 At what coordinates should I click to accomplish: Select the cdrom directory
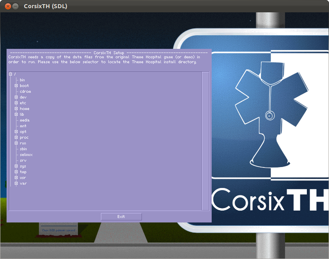25,92
